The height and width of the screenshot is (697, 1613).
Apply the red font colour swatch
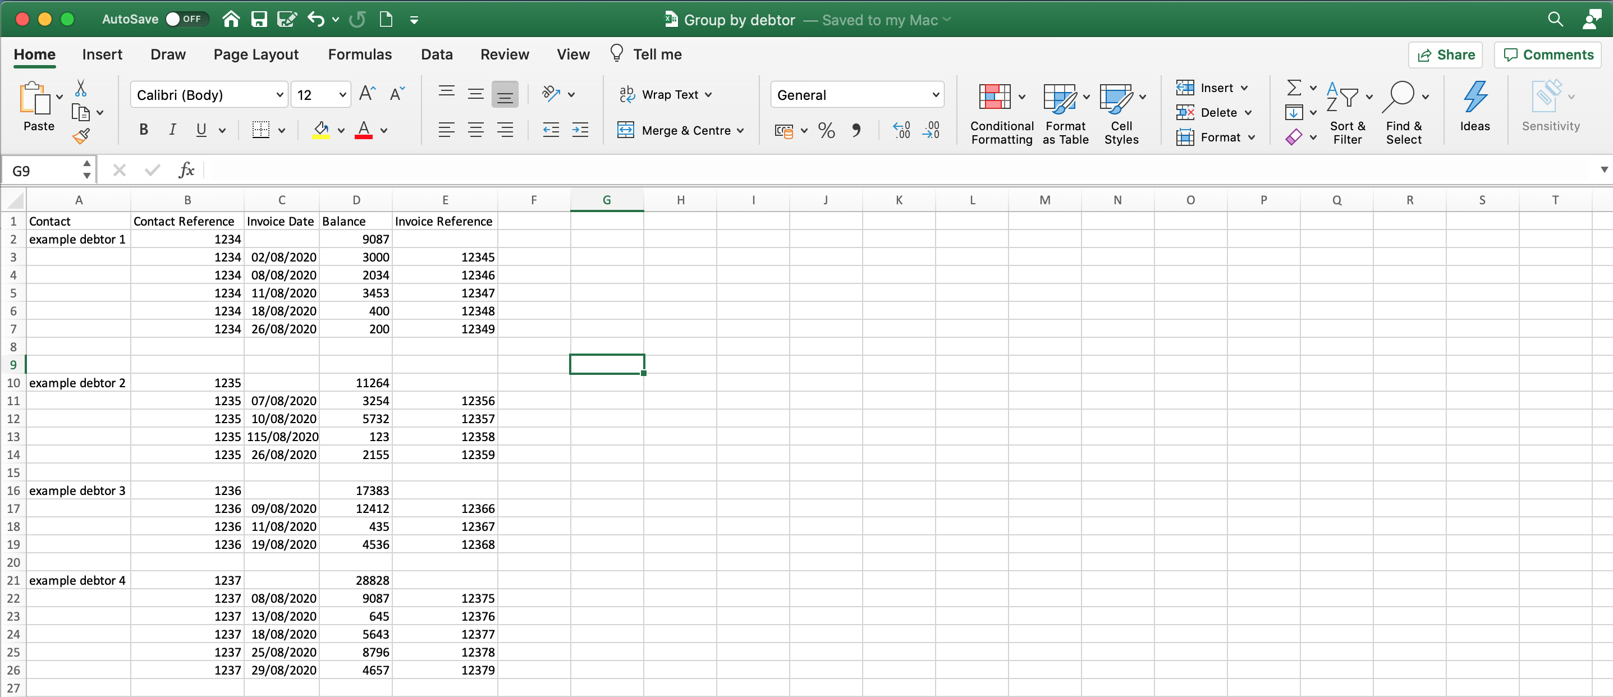[364, 130]
